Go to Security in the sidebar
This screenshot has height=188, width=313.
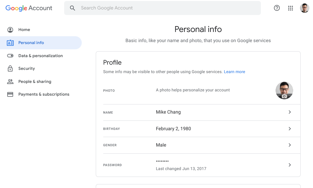pyautogui.click(x=27, y=69)
